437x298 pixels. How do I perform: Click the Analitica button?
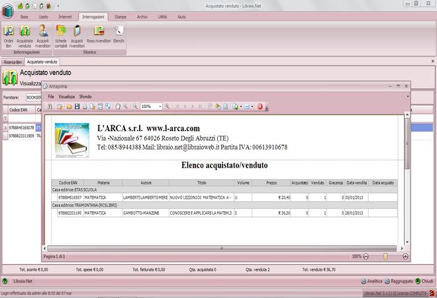tap(372, 281)
